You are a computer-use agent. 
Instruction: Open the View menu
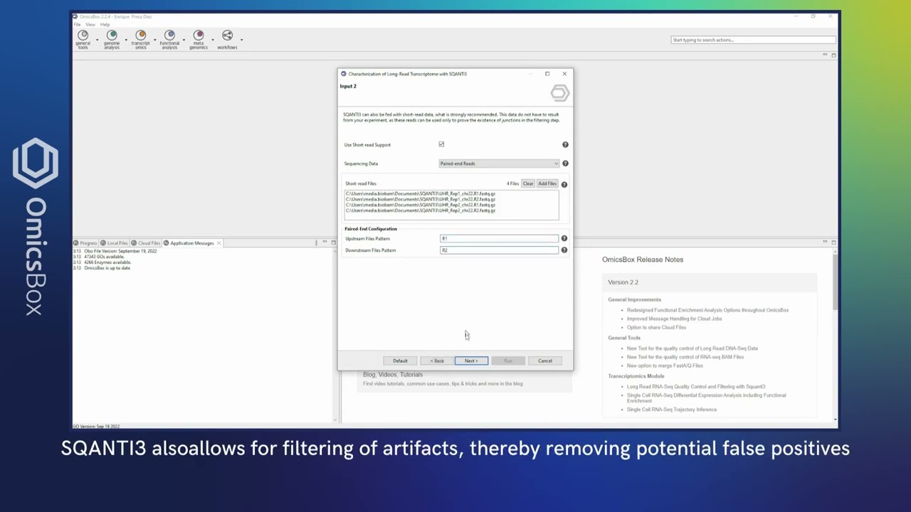click(x=90, y=24)
